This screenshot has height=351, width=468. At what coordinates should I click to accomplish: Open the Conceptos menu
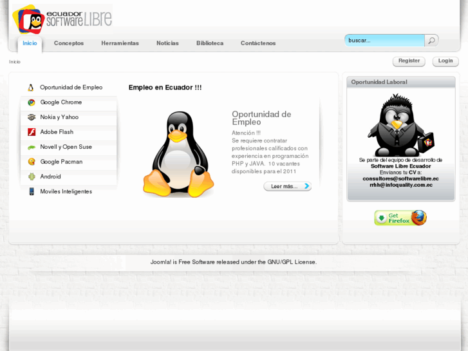(69, 43)
